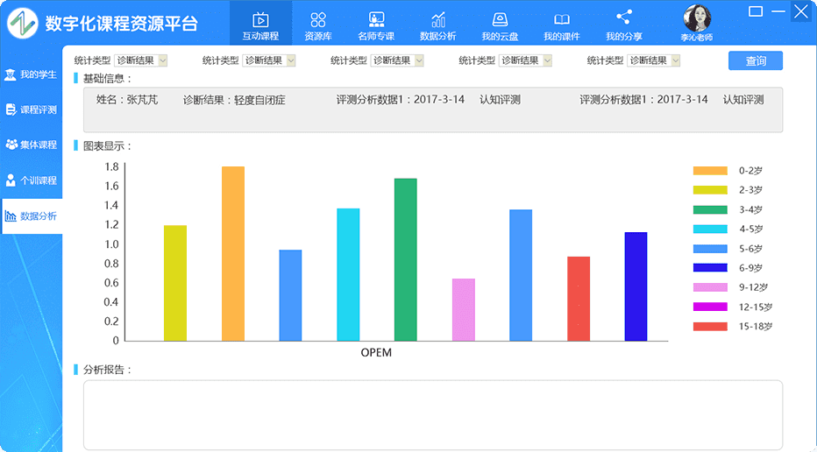Click inside the 分析报告 text box
This screenshot has height=452, width=817.
[x=432, y=414]
